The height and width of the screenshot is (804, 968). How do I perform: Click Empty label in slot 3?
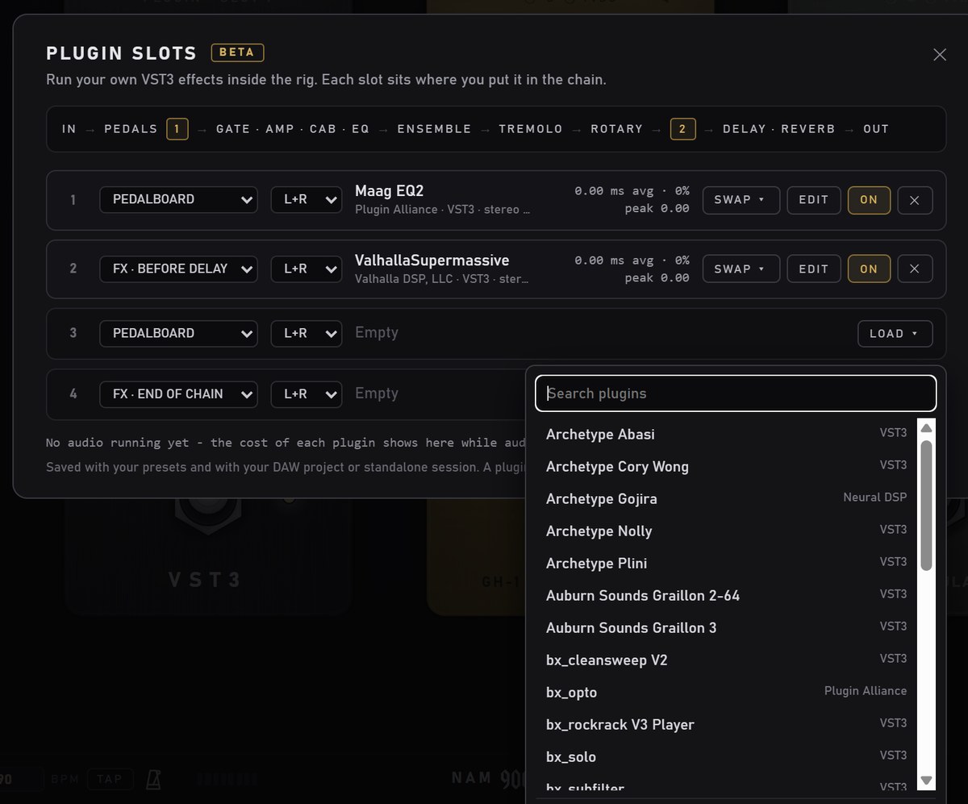click(377, 333)
